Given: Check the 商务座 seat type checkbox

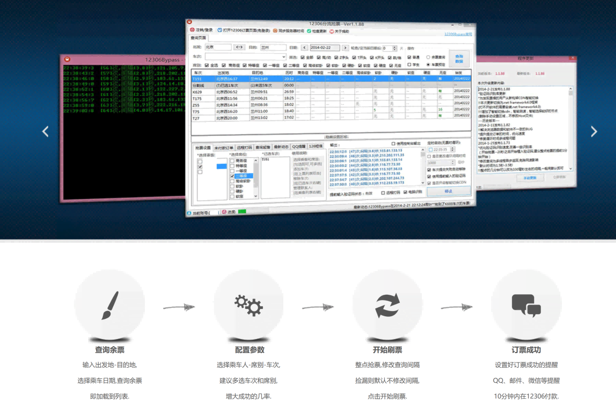Looking at the screenshot, I should pos(224,66).
